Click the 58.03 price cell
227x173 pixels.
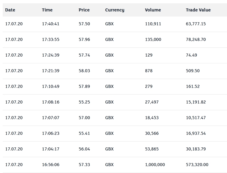[84, 71]
